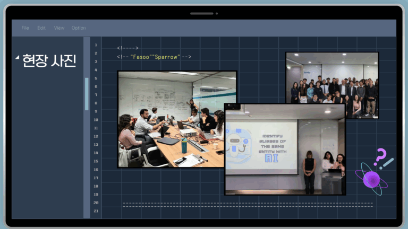Open the Option menu
Image resolution: width=408 pixels, height=229 pixels.
tap(79, 28)
